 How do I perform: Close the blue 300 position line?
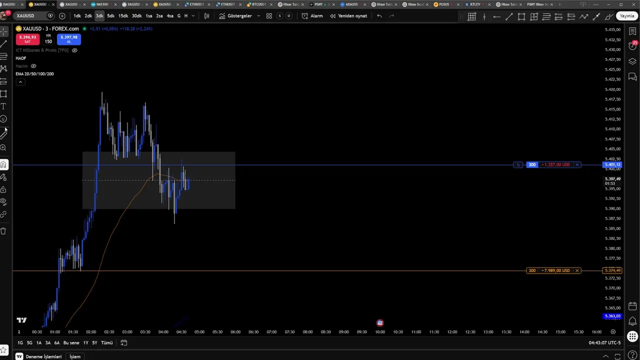pyautogui.click(x=577, y=164)
